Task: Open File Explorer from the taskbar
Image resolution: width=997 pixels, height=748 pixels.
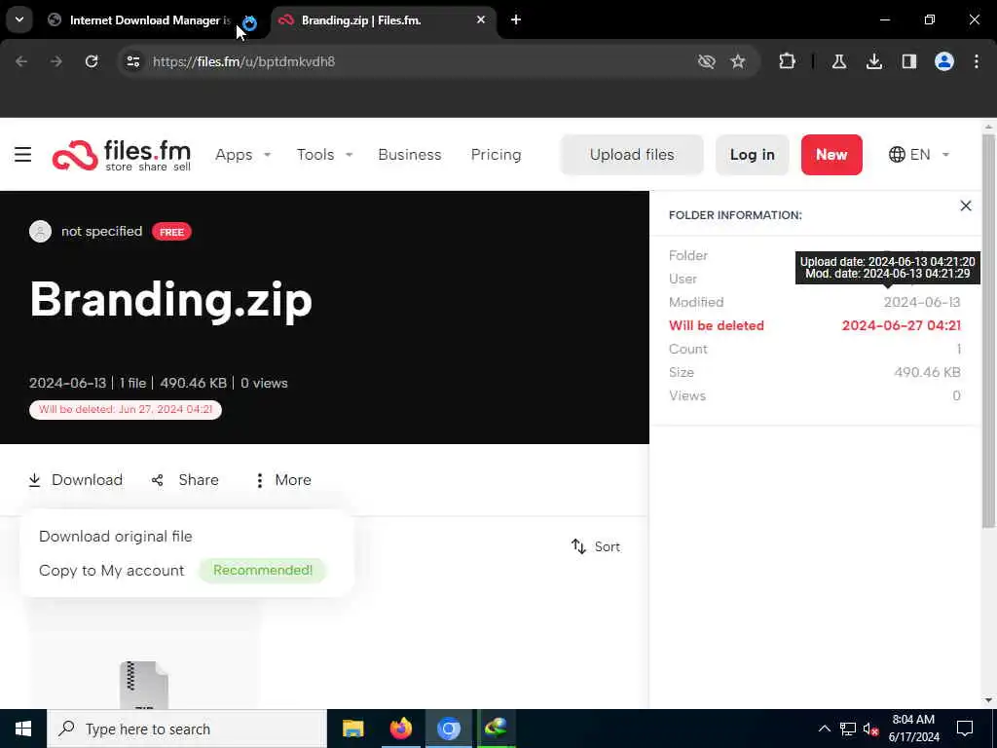Action: tap(352, 729)
